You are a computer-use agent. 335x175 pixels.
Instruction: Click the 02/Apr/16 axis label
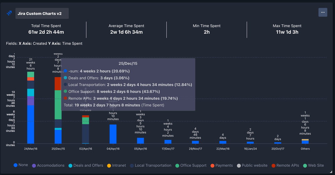[x=86, y=149]
